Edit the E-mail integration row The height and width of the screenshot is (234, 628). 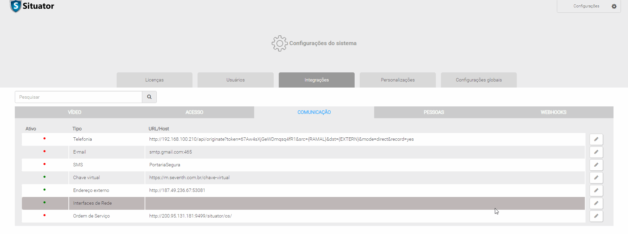(x=596, y=152)
